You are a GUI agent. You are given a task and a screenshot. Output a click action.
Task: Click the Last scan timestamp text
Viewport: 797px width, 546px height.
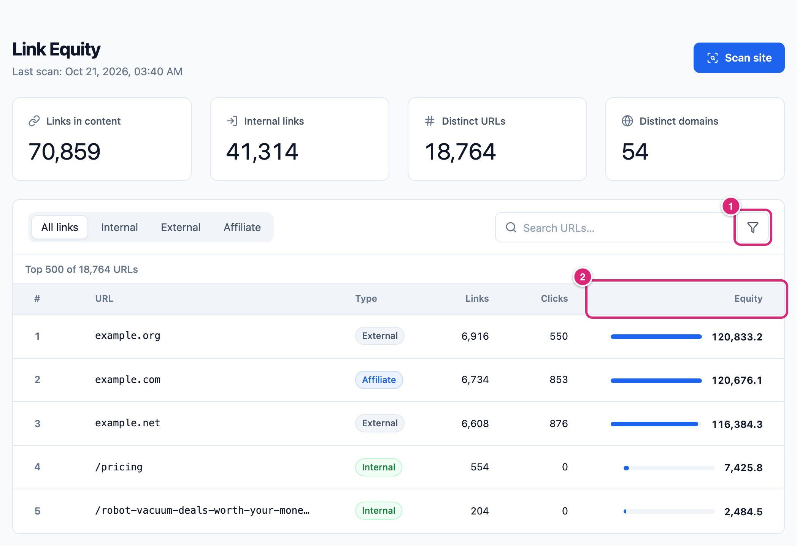pyautogui.click(x=97, y=71)
